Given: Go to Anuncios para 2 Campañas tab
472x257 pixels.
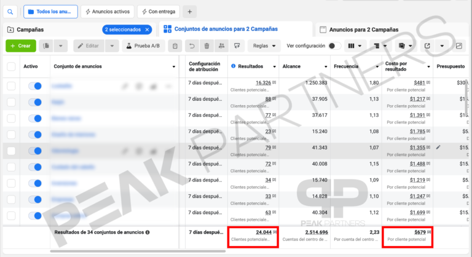Looking at the screenshot, I should 359,30.
